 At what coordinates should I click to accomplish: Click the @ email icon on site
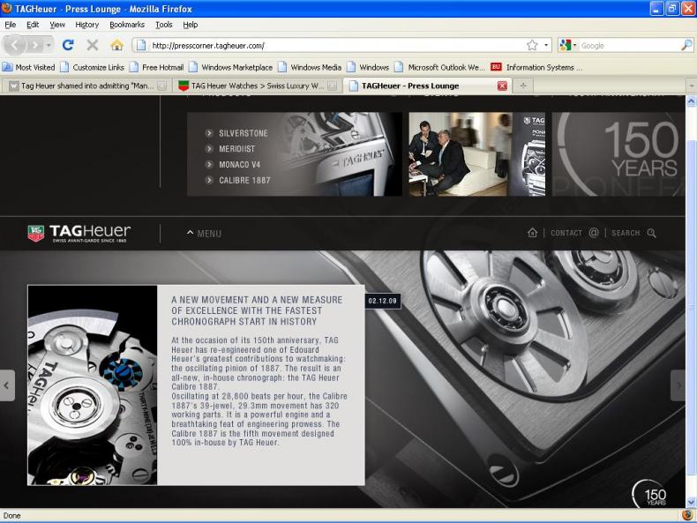[x=594, y=233]
